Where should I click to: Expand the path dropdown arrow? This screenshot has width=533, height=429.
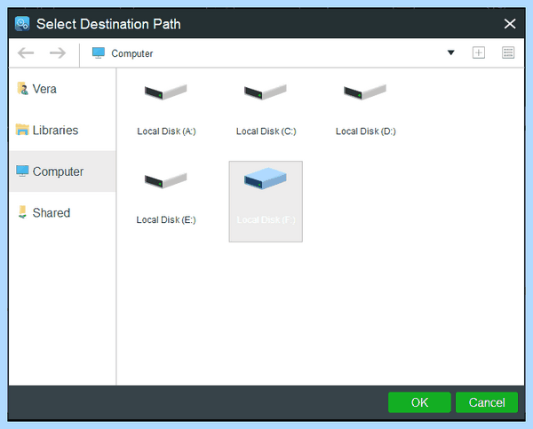tap(450, 52)
